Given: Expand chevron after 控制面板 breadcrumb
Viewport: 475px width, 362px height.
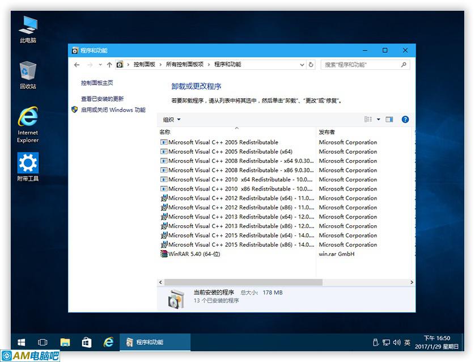Looking at the screenshot, I should [160, 65].
